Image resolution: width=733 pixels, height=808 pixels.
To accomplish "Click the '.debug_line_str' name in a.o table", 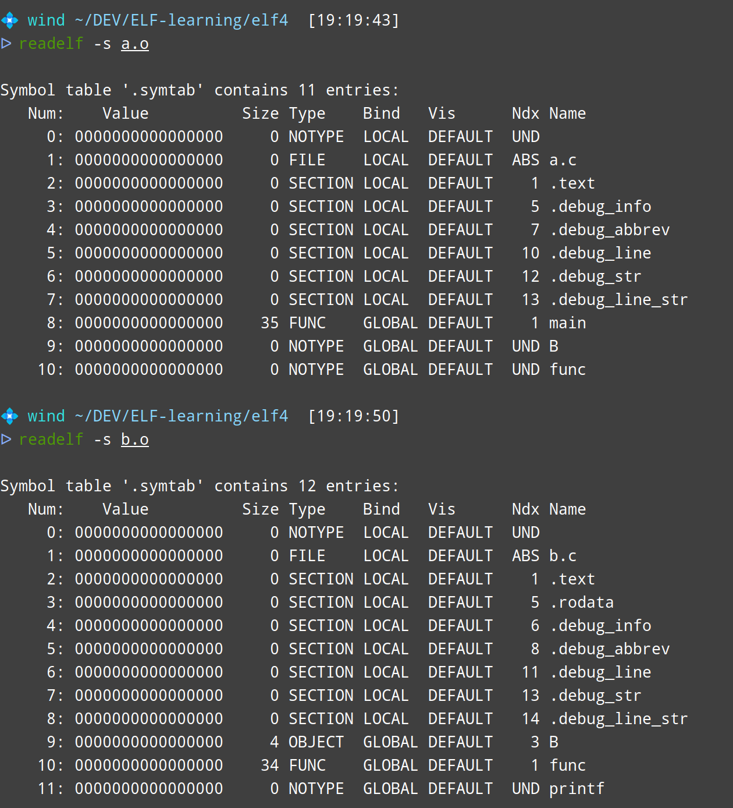I will tap(618, 300).
